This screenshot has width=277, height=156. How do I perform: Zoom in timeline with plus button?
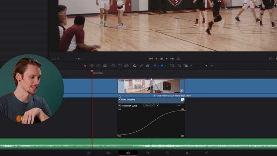pos(212,65)
